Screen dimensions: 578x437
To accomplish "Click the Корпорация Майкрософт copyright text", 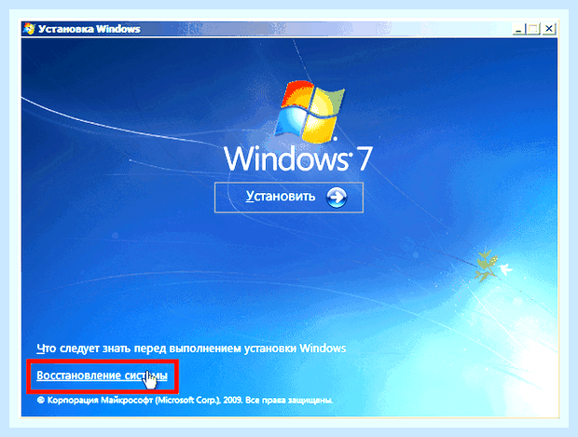I will pyautogui.click(x=185, y=400).
